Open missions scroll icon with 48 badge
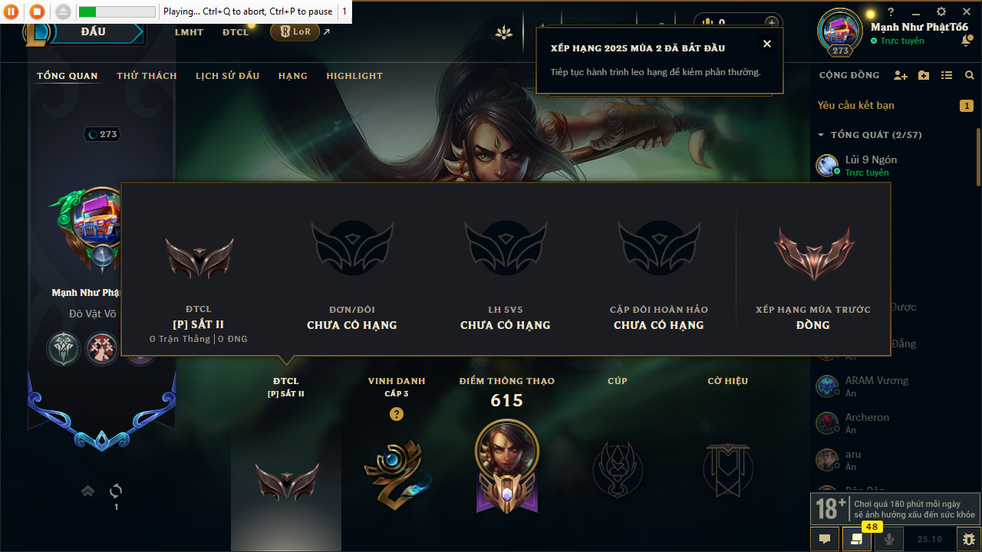This screenshot has height=552, width=982. (x=857, y=539)
